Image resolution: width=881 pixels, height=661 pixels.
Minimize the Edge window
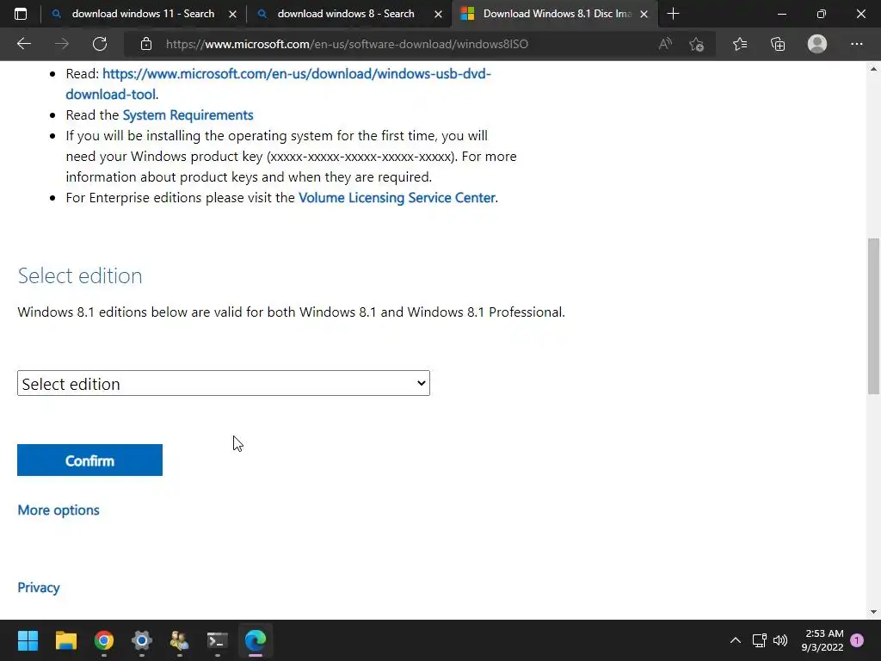[x=781, y=14]
